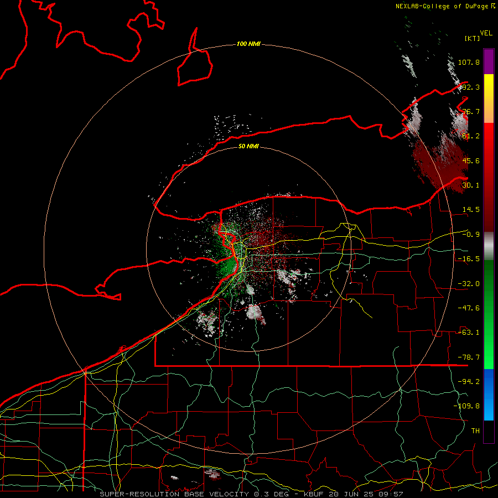Select the -109.8 scale value
The height and width of the screenshot is (498, 498).
point(466,406)
